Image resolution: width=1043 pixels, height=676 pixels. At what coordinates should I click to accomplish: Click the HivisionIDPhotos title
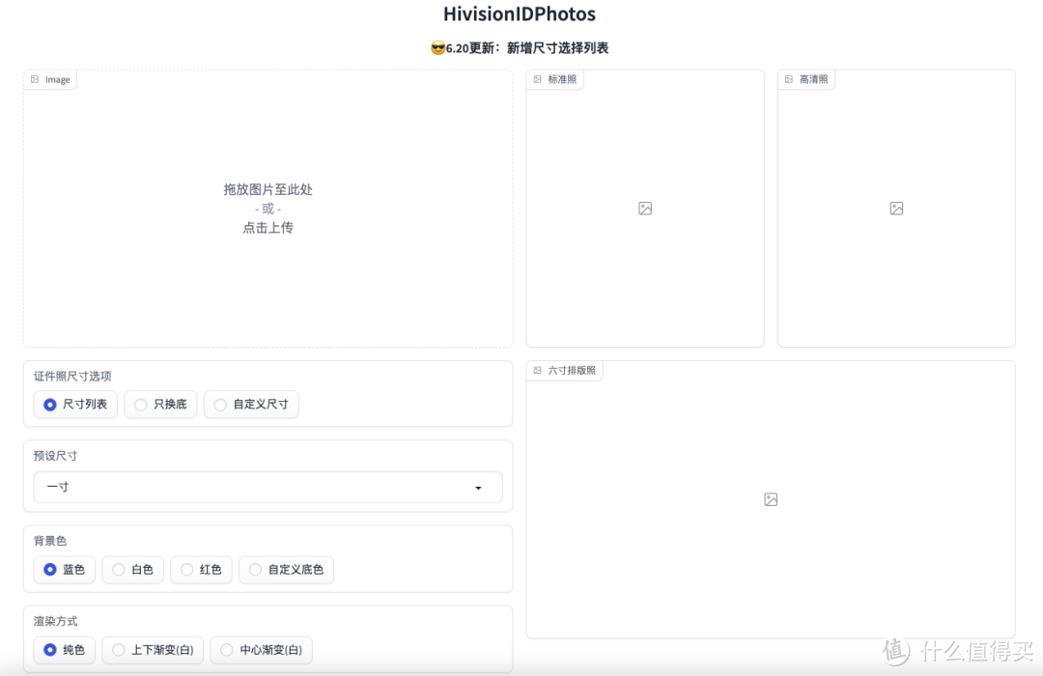520,14
